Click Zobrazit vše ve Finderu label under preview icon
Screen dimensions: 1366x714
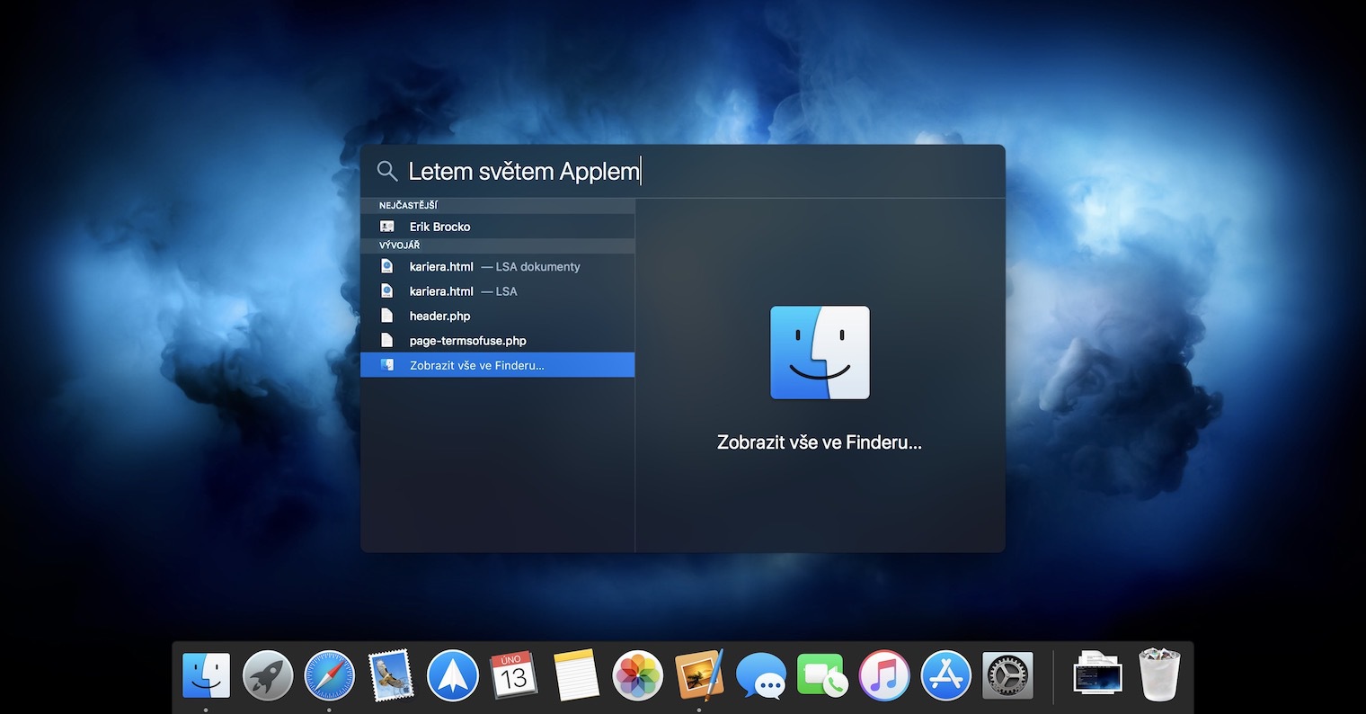820,442
